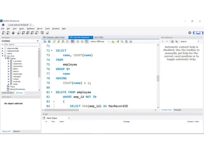Run Explain on current statement icon
Image resolution: width=204 pixels, height=153 pixels.
coord(63,42)
